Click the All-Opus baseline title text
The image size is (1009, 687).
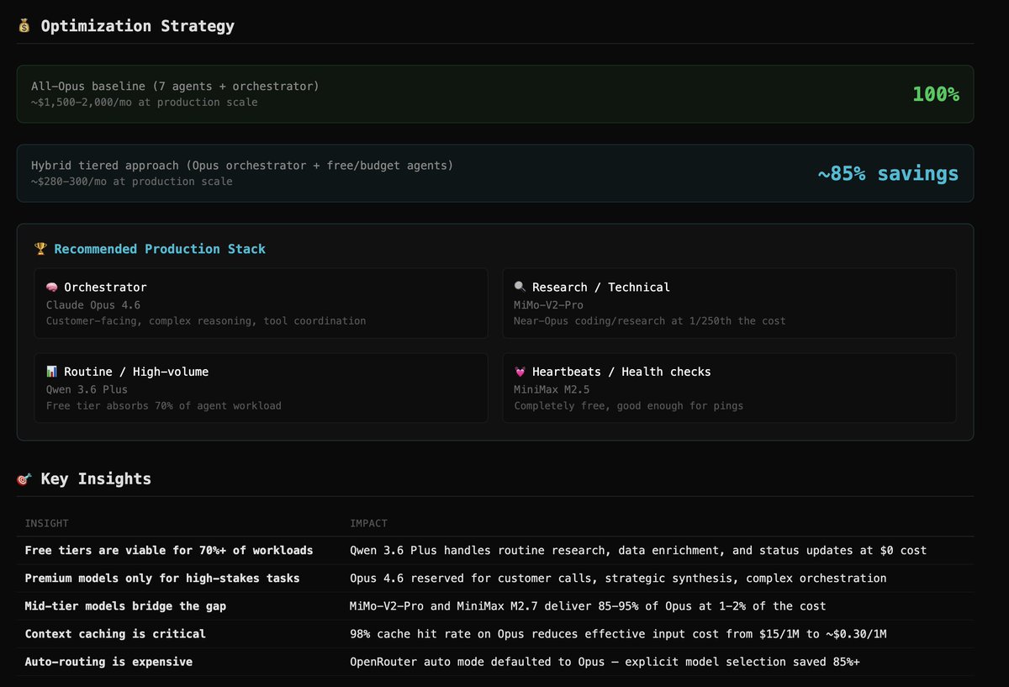(175, 87)
